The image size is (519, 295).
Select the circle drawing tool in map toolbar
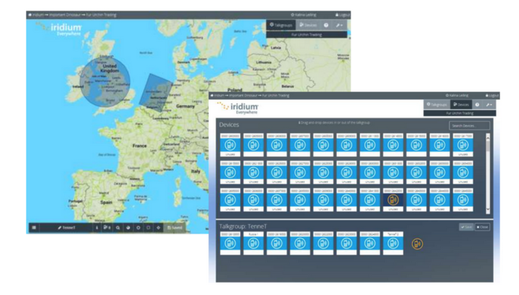pyautogui.click(x=138, y=227)
